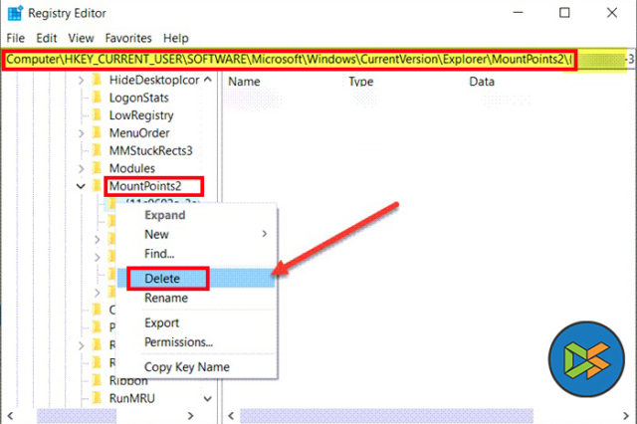Collapse the MountPoints2 key
This screenshot has width=637, height=424.
pos(82,186)
